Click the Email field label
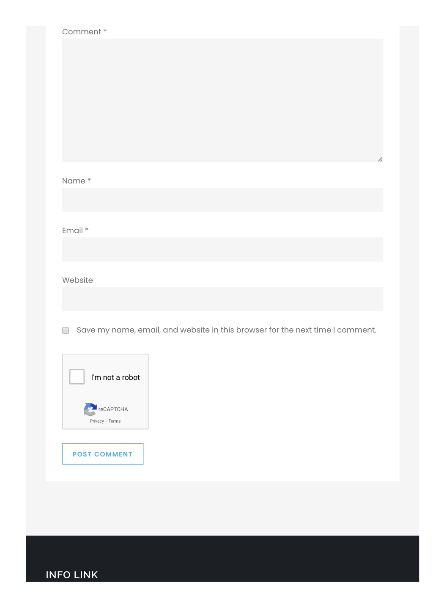This screenshot has width=433, height=613. point(72,231)
